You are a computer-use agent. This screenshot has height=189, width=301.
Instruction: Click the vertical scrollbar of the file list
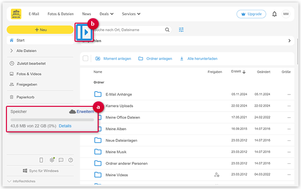tap(298, 51)
